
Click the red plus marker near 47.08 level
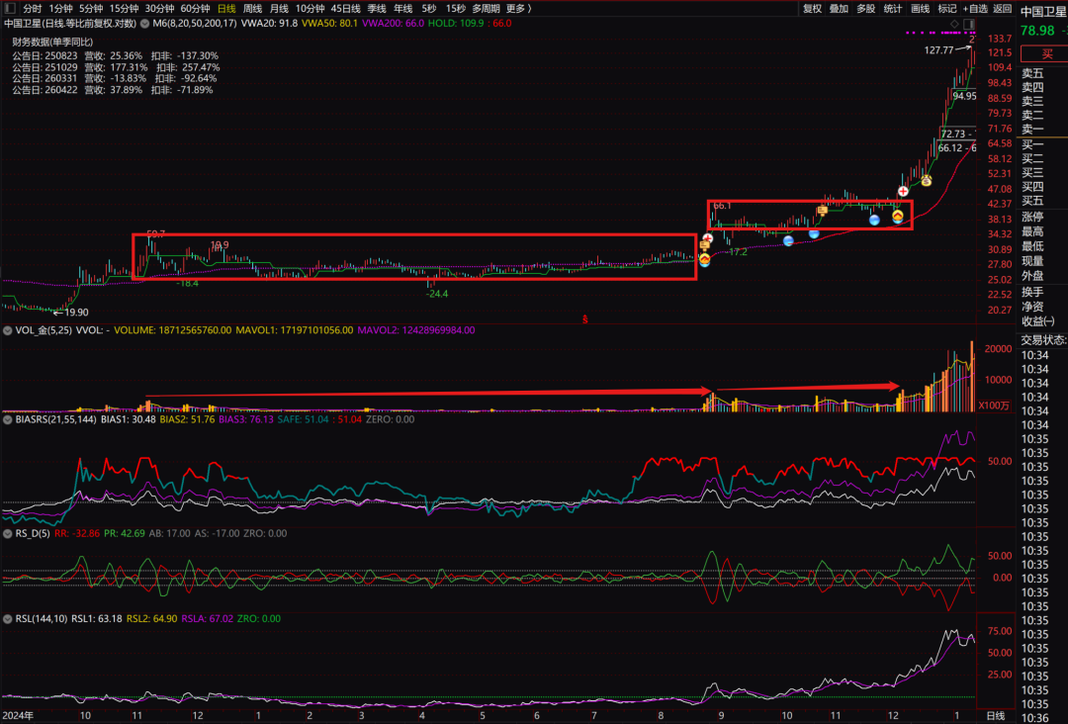[x=903, y=192]
